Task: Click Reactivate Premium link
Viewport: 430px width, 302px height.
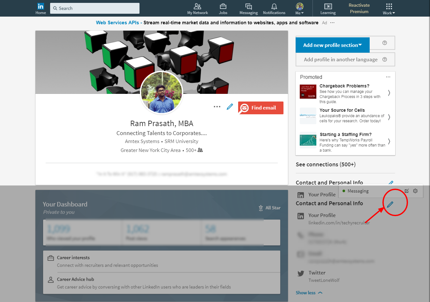Action: [x=359, y=8]
